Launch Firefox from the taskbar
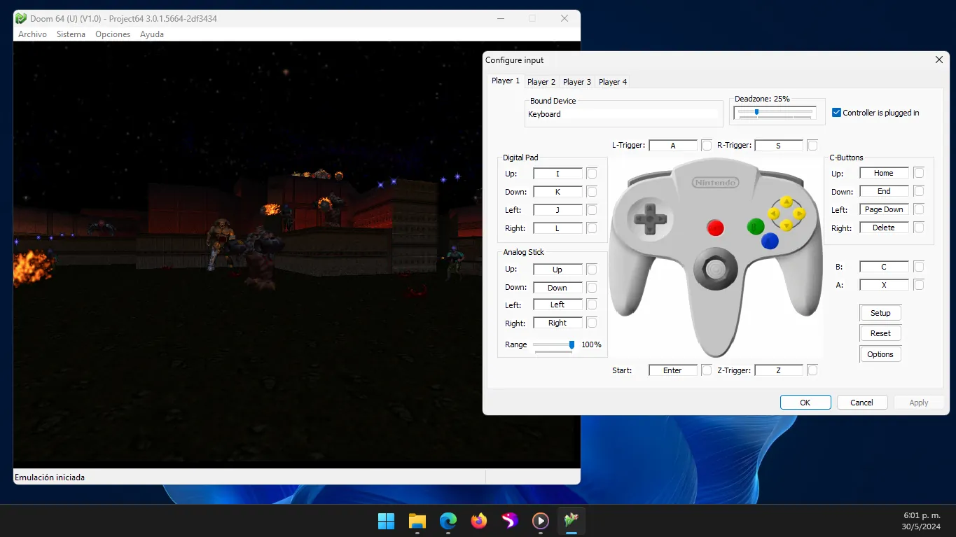 479,521
